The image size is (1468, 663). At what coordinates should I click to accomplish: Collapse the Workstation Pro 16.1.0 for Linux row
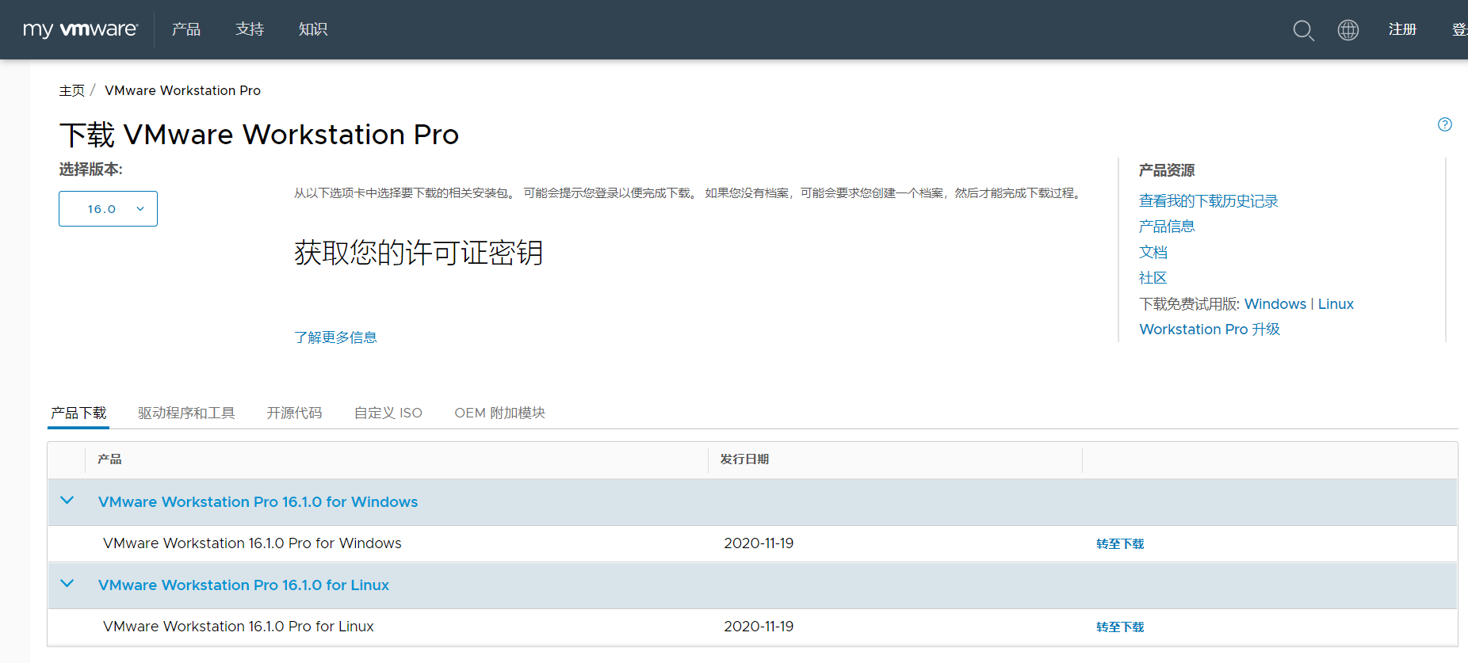click(x=67, y=584)
